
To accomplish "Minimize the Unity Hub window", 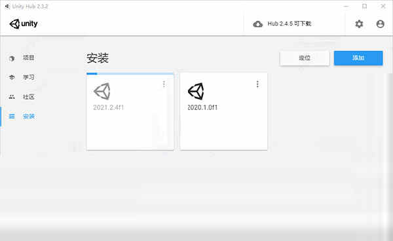I will pos(346,7).
